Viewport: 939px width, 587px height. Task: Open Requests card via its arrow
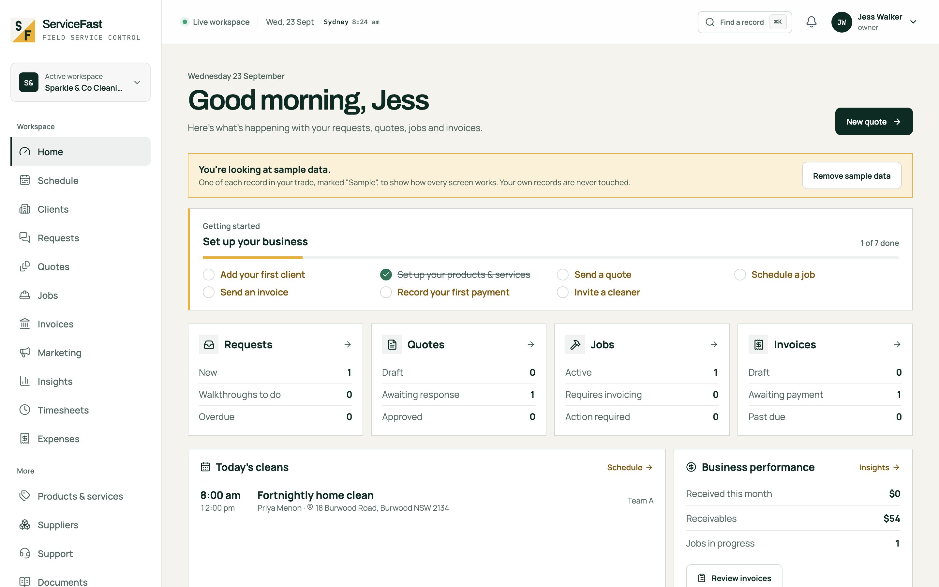[348, 344]
